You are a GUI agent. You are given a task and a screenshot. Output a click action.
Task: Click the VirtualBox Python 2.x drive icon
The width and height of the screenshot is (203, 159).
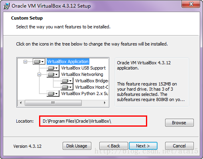tap(53, 93)
